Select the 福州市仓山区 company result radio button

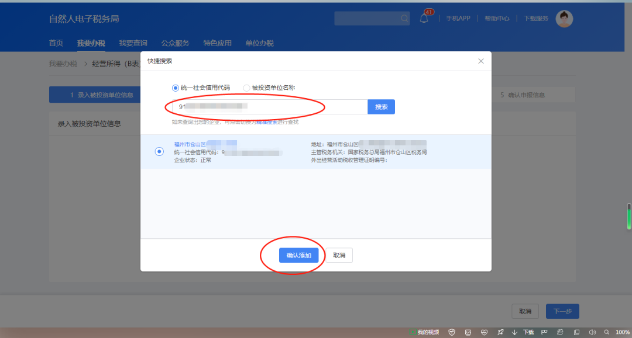159,152
